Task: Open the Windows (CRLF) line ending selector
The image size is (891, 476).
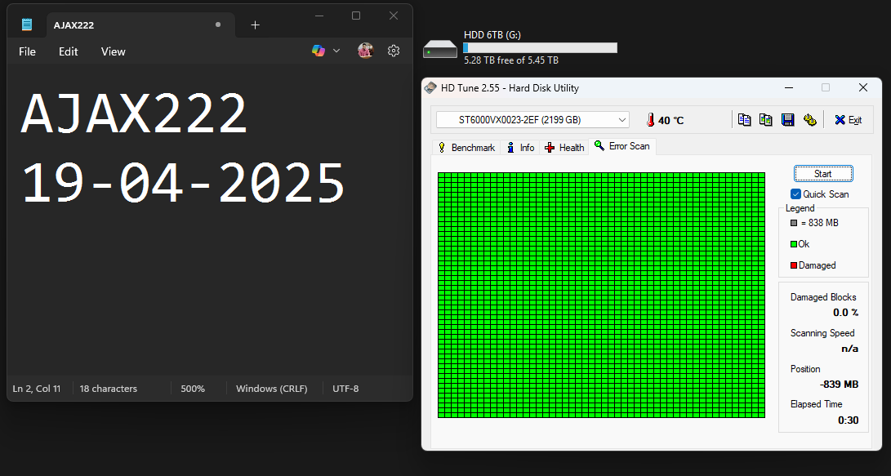Action: point(271,389)
